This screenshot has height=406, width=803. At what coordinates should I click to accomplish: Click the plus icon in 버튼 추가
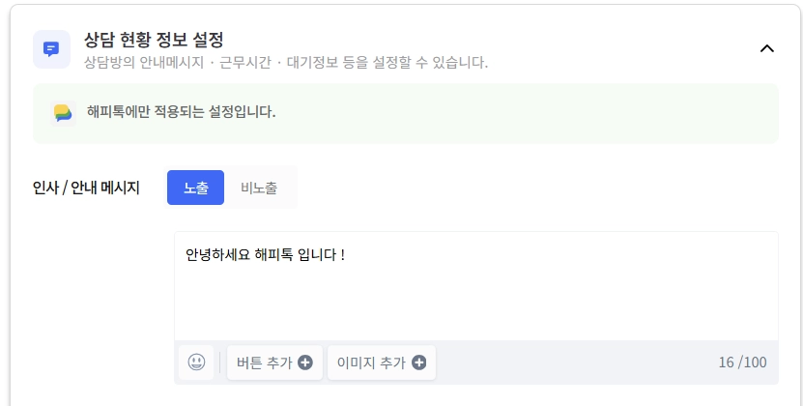pos(305,362)
